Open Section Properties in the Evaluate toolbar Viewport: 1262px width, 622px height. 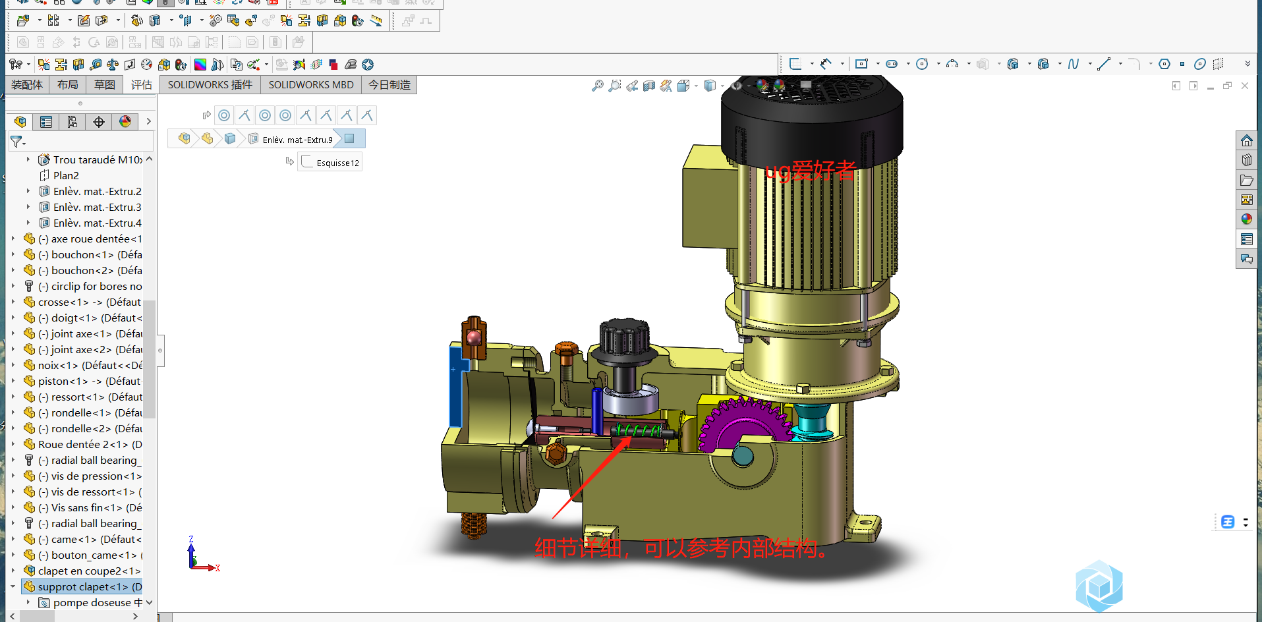click(129, 64)
